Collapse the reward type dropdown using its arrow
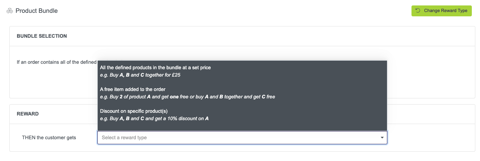The height and width of the screenshot is (161, 480). pos(382,138)
